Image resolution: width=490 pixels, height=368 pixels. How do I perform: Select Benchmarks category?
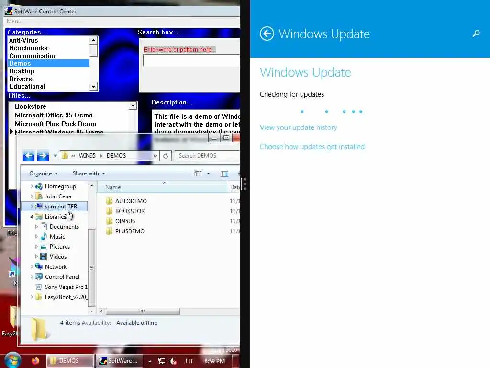click(28, 48)
